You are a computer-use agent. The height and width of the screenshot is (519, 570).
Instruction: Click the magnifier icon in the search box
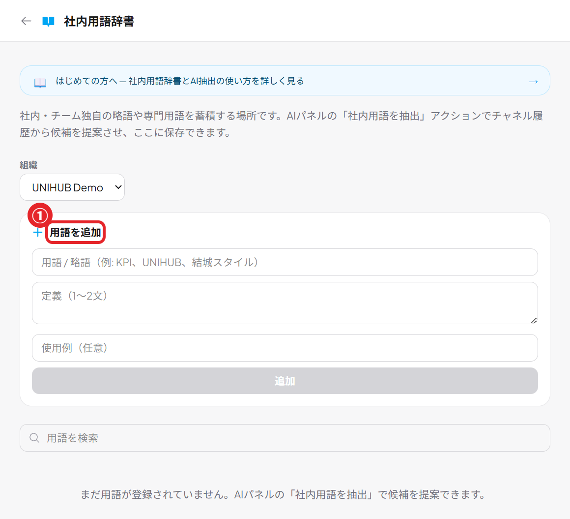pos(34,438)
